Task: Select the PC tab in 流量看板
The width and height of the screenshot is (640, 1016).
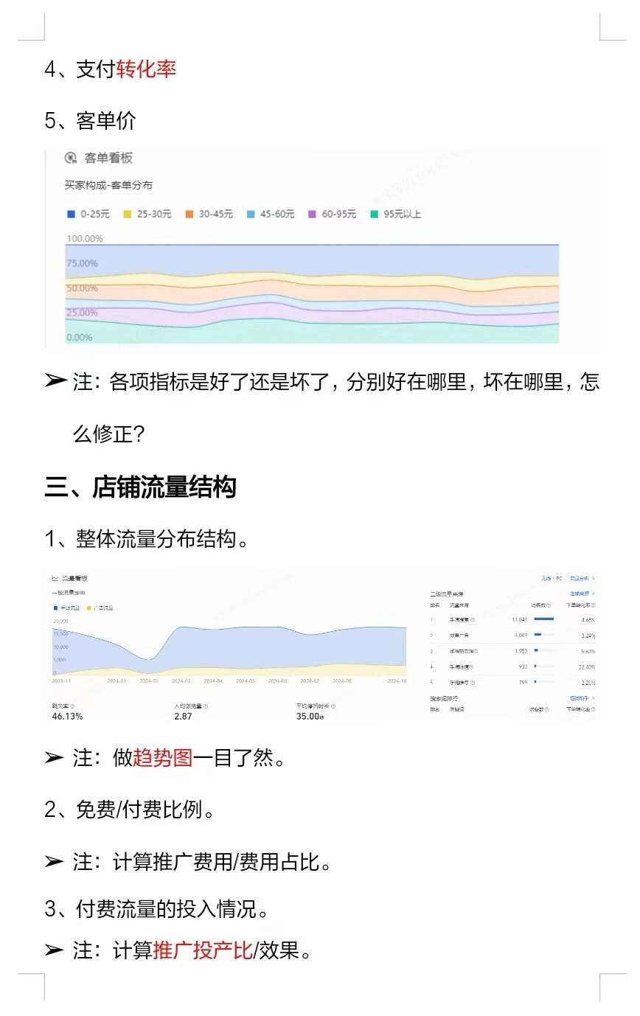Action: (x=559, y=578)
